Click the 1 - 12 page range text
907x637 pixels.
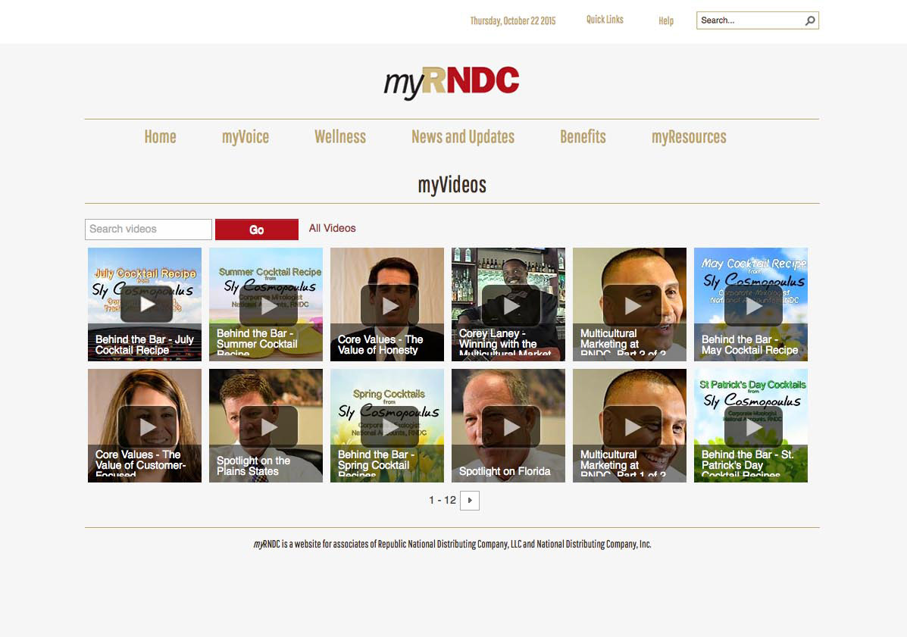point(443,500)
